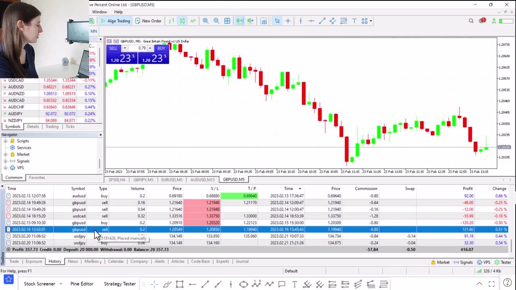Viewport: 516px width, 290px height.
Task: Select the Fibonacci retracement tool
Action: tap(343, 21)
